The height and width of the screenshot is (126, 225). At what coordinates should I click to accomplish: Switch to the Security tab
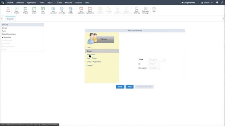point(10,19)
